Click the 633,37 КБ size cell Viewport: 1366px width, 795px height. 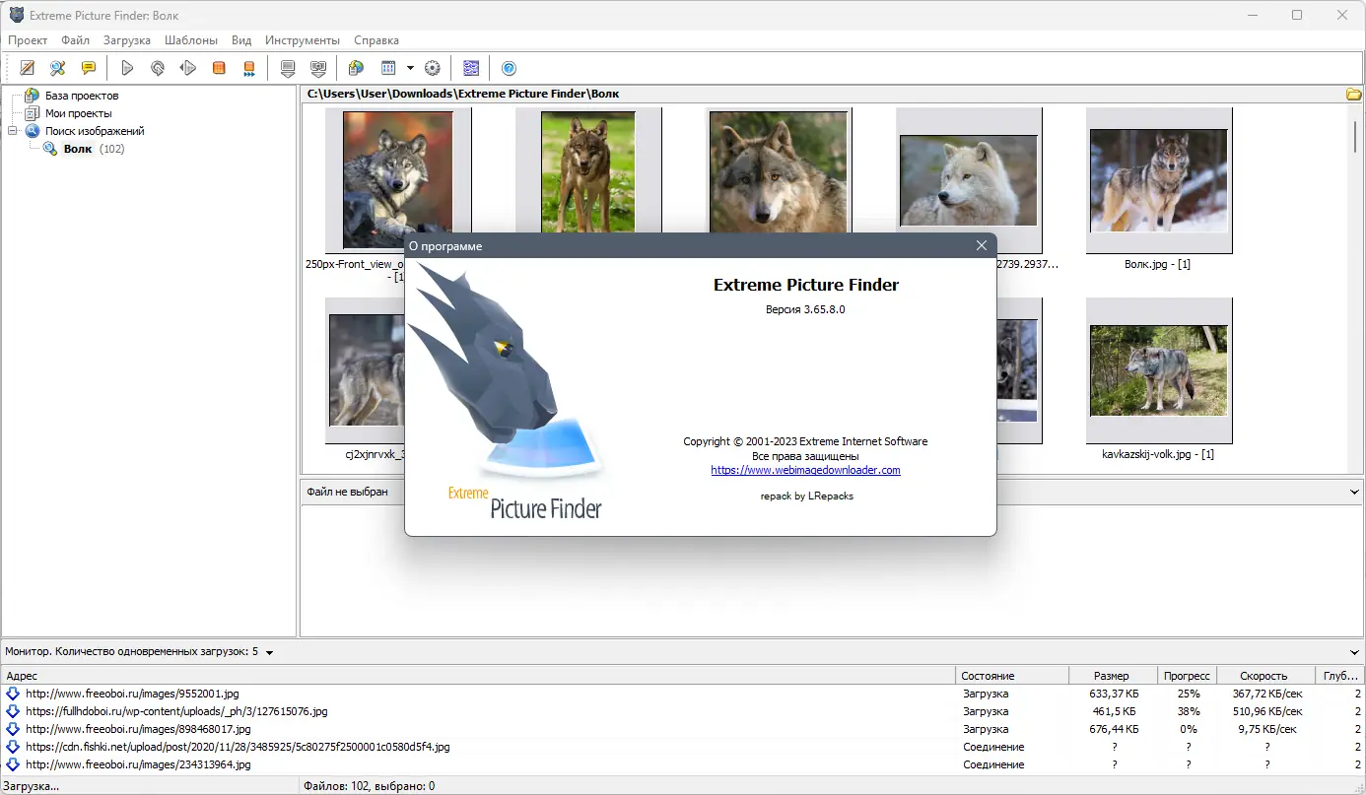(x=1114, y=694)
